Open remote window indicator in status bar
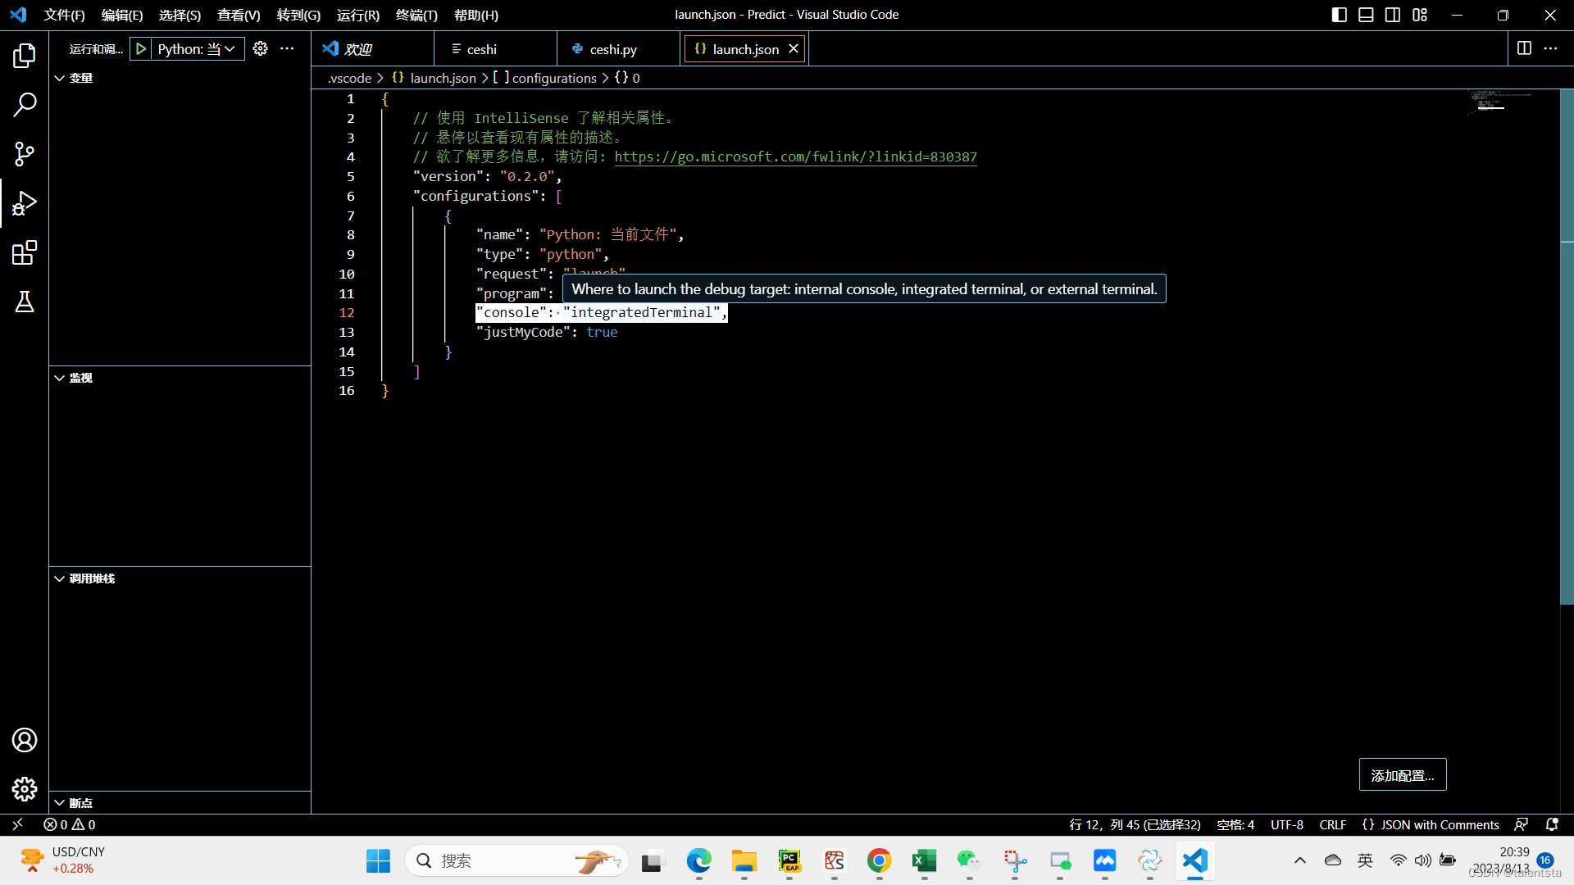1574x885 pixels. tap(17, 824)
